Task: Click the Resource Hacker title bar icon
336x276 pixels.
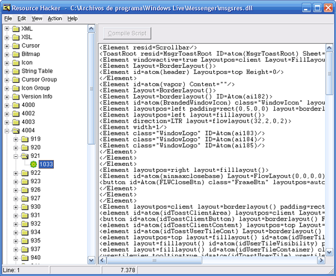Action: (x=6, y=8)
